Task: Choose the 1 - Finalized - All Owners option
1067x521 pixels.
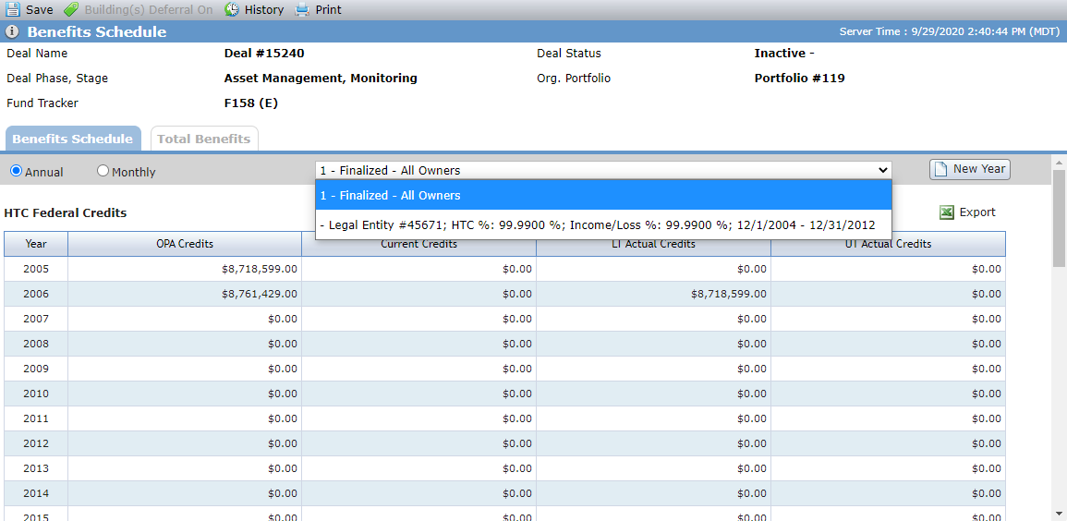Action: click(x=603, y=195)
